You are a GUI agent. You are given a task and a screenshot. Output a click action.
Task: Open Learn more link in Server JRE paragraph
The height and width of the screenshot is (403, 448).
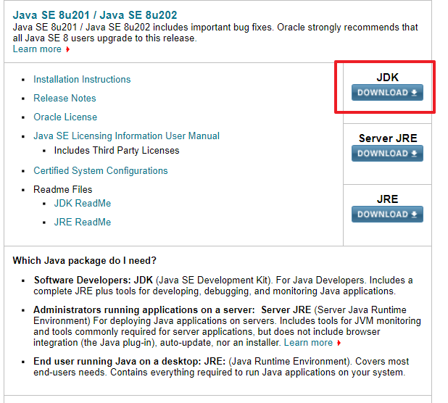point(308,342)
